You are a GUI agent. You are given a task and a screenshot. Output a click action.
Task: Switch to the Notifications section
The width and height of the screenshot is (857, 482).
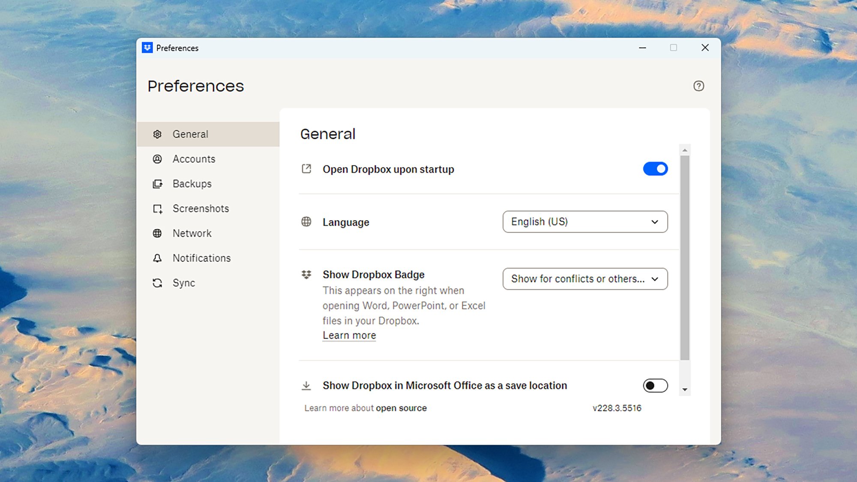pos(201,258)
